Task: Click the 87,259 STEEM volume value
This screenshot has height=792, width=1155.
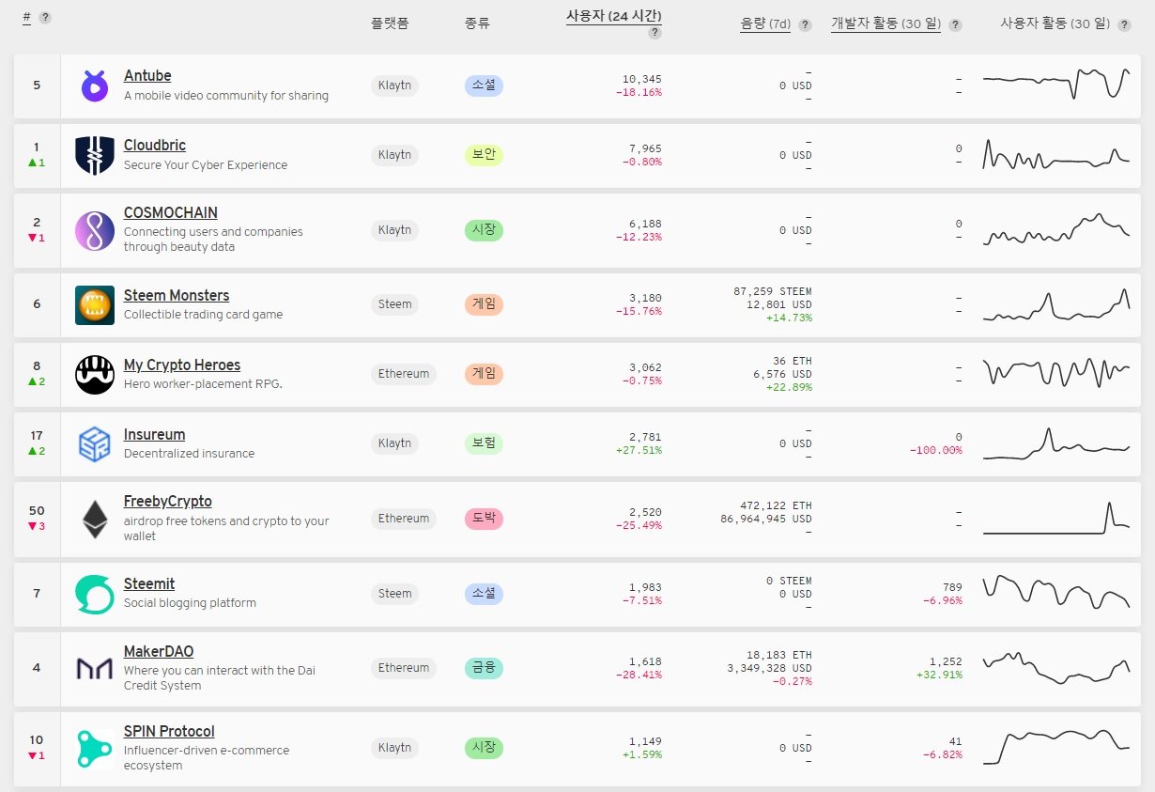Action: point(773,292)
